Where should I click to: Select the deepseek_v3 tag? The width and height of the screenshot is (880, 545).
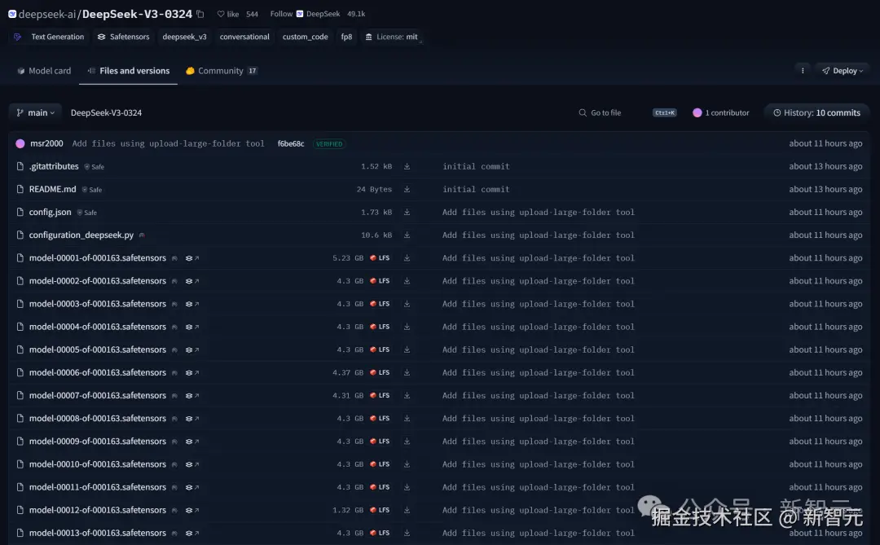(x=185, y=37)
